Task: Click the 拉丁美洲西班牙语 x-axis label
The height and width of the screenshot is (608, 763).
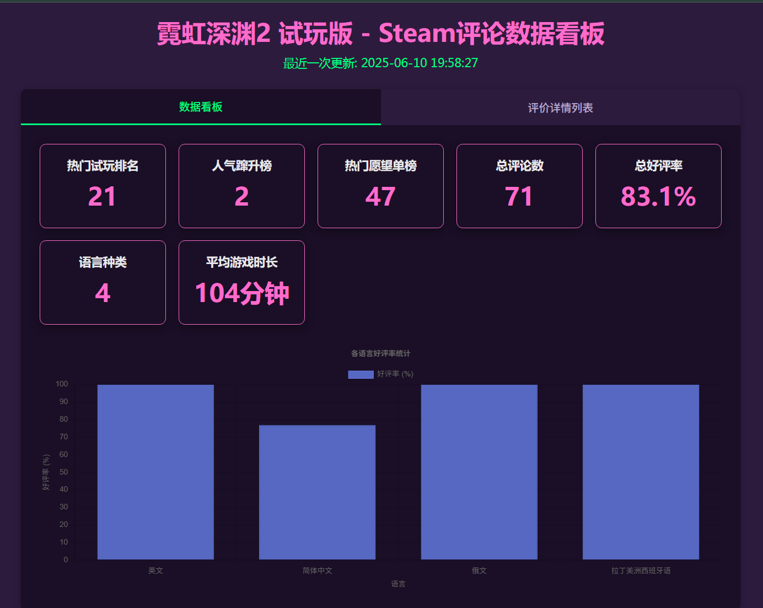Action: [x=641, y=571]
